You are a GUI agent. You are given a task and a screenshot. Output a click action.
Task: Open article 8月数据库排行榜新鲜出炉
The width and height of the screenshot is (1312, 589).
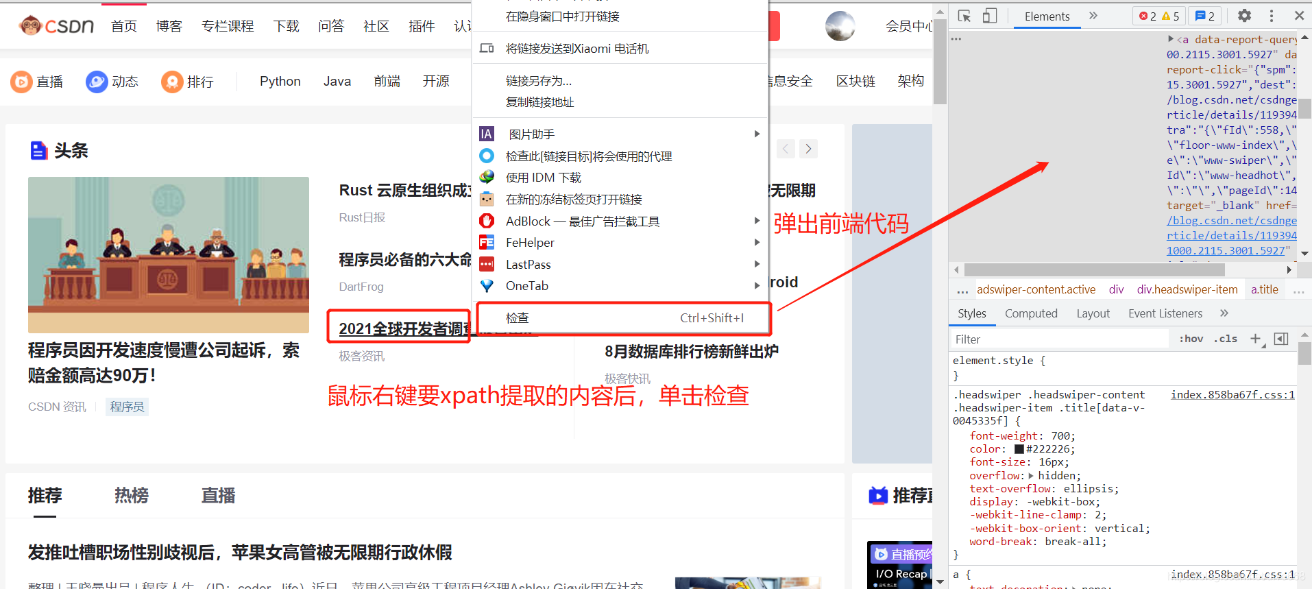(692, 351)
